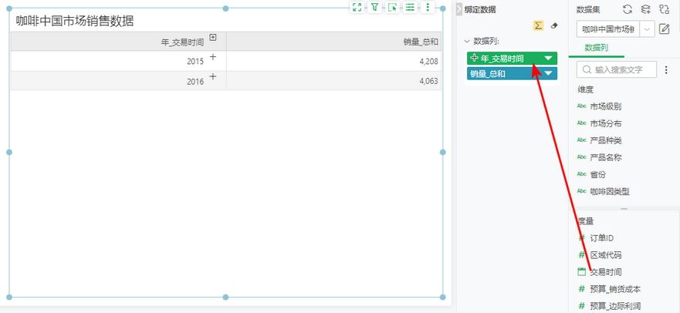Click the hash icon beside 预算_销货成本

pyautogui.click(x=581, y=288)
